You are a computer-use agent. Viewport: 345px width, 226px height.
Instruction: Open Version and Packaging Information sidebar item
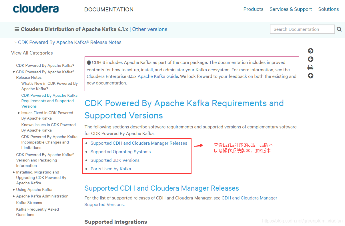tap(45, 160)
